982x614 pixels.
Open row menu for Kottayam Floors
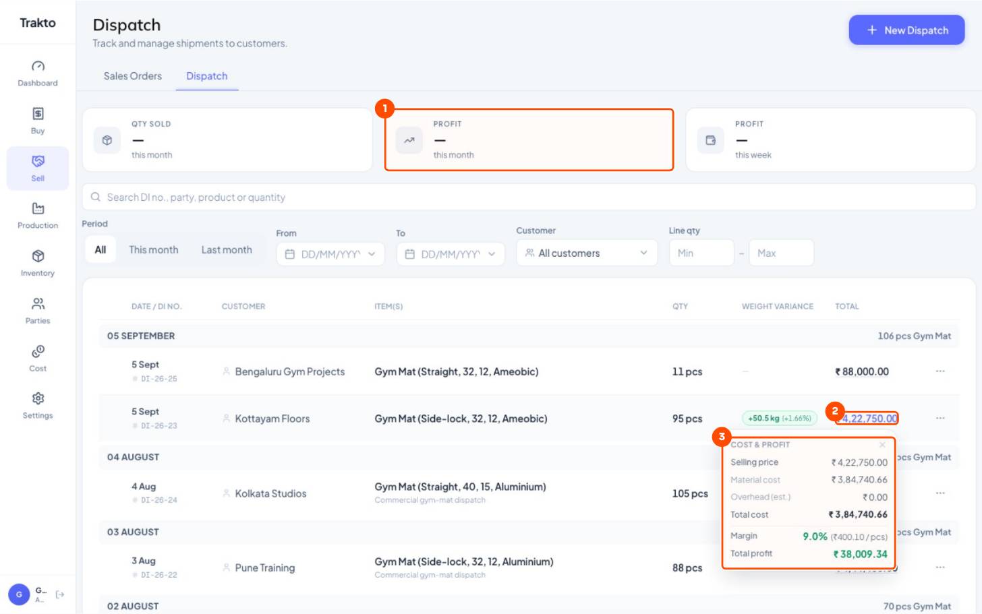point(940,419)
